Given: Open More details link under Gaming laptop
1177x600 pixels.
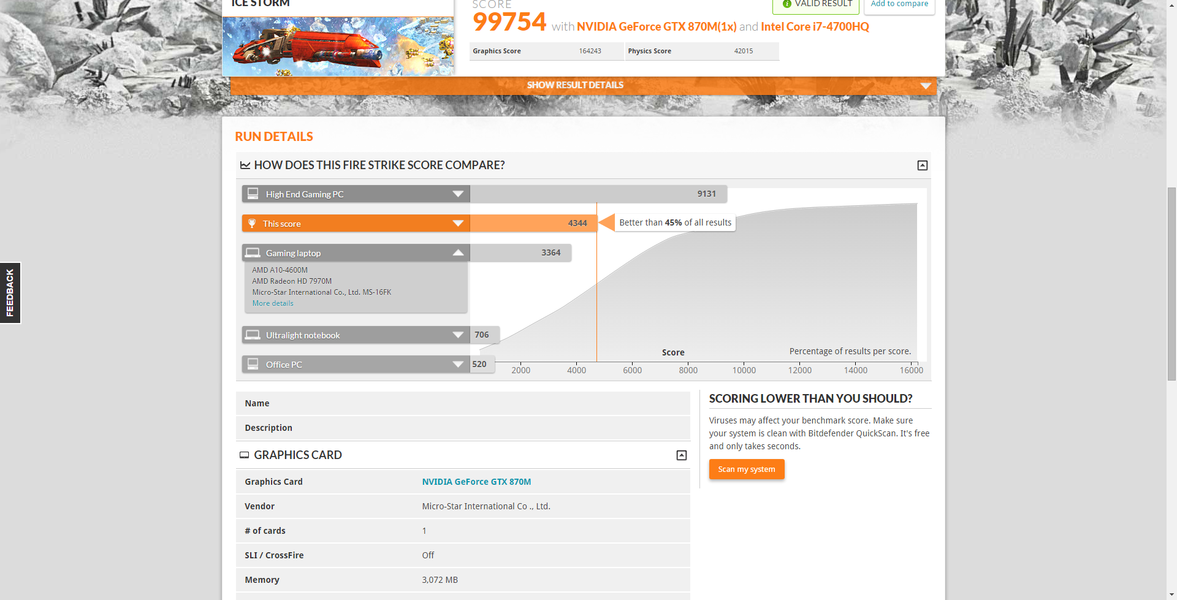Looking at the screenshot, I should pyautogui.click(x=273, y=303).
